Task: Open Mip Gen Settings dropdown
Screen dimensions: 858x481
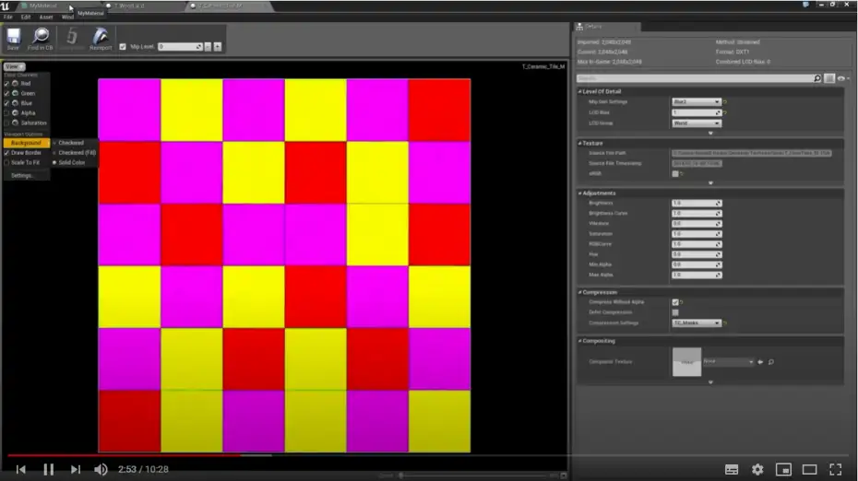Action: point(697,102)
